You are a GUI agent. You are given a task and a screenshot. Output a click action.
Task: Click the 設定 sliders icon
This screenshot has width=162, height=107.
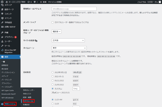pos(2,57)
